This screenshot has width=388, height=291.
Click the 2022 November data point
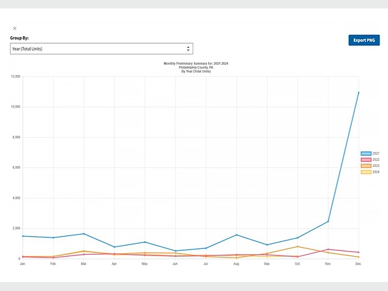coord(328,249)
